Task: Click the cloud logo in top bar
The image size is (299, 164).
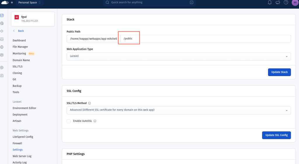Action: point(4,3)
